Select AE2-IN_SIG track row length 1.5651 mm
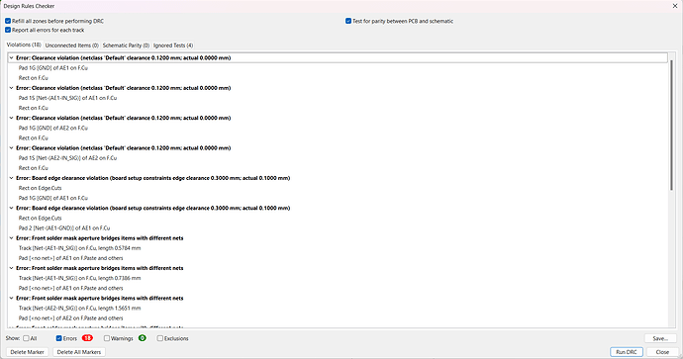683x359 pixels. click(x=80, y=309)
